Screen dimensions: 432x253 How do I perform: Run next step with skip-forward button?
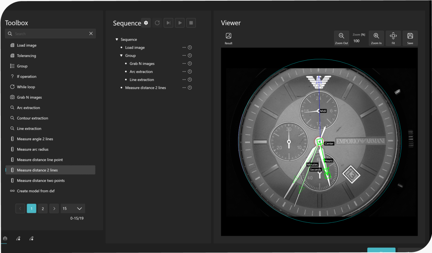tap(168, 23)
